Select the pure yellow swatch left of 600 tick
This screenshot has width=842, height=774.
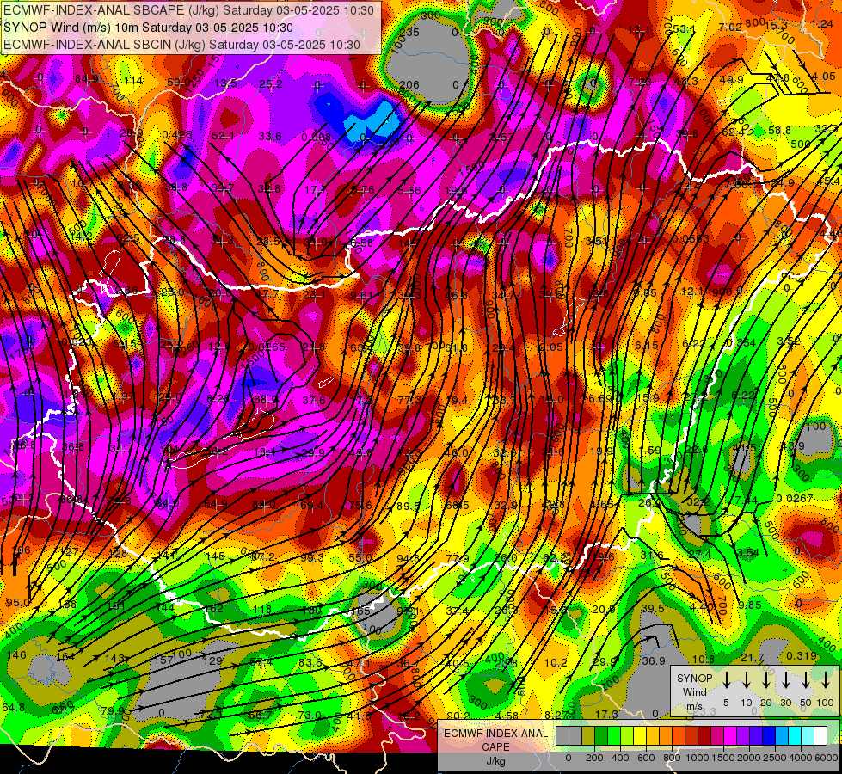[x=640, y=735]
